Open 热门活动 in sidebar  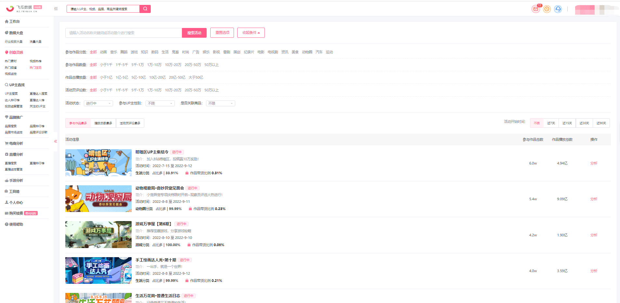click(x=35, y=68)
